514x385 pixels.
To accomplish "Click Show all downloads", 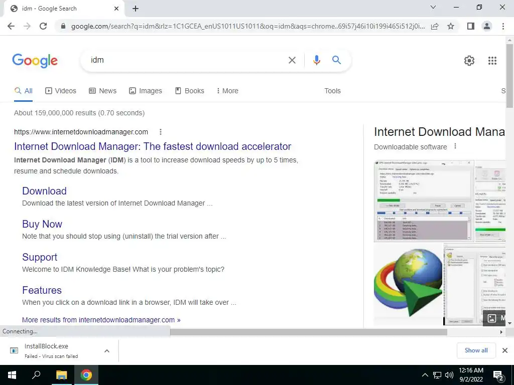I will click(476, 350).
